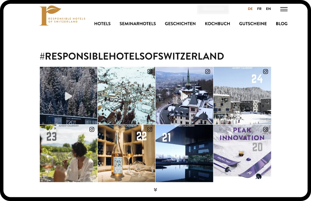Image resolution: width=311 pixels, height=201 pixels.
Task: Click Instagram icon on snowy forest post
Action: tap(92, 71)
